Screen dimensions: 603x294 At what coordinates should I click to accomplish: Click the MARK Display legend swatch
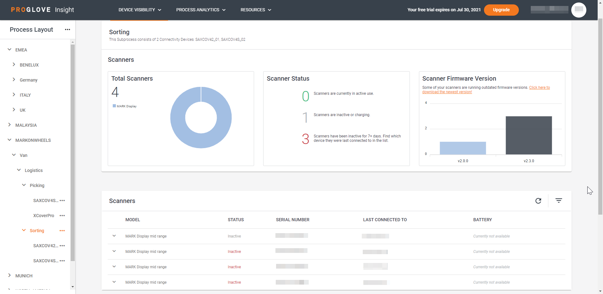pos(114,106)
